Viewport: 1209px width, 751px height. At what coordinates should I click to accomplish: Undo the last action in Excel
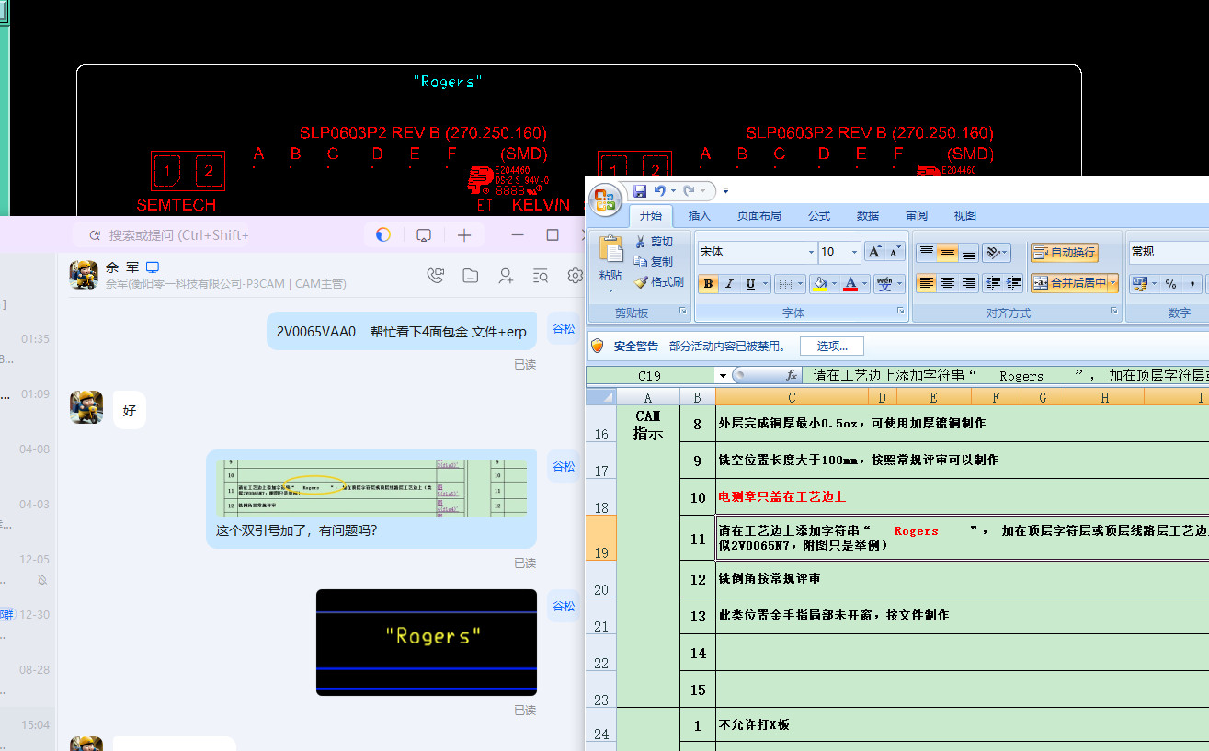pyautogui.click(x=659, y=190)
